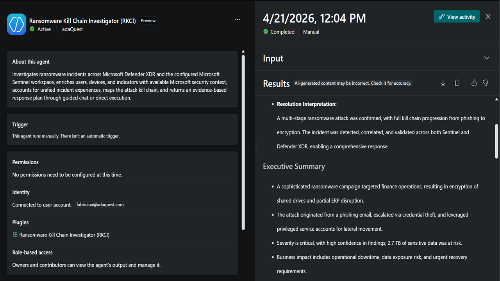Click the Results heading
Viewport: 500px width, 281px height.
pos(276,84)
